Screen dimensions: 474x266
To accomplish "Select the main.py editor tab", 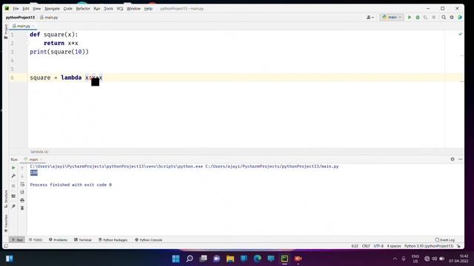I will [x=23, y=27].
